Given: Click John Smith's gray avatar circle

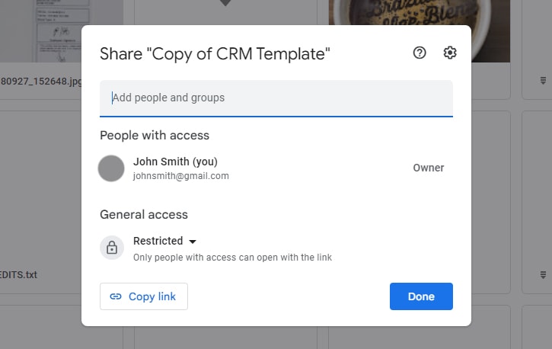Looking at the screenshot, I should coord(111,168).
